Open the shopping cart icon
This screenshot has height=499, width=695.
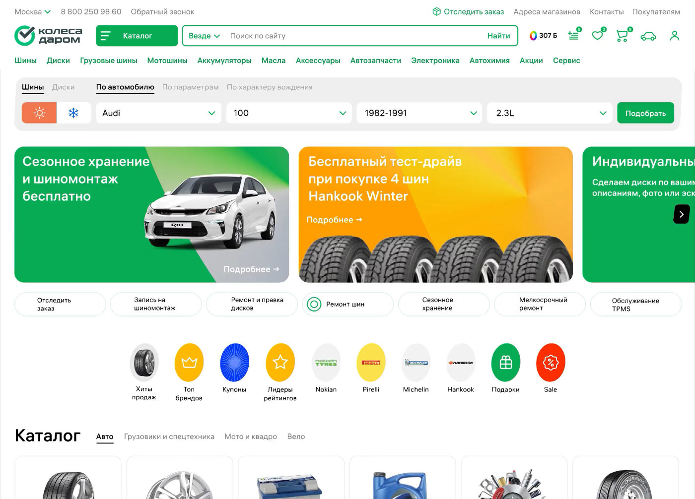pos(622,36)
